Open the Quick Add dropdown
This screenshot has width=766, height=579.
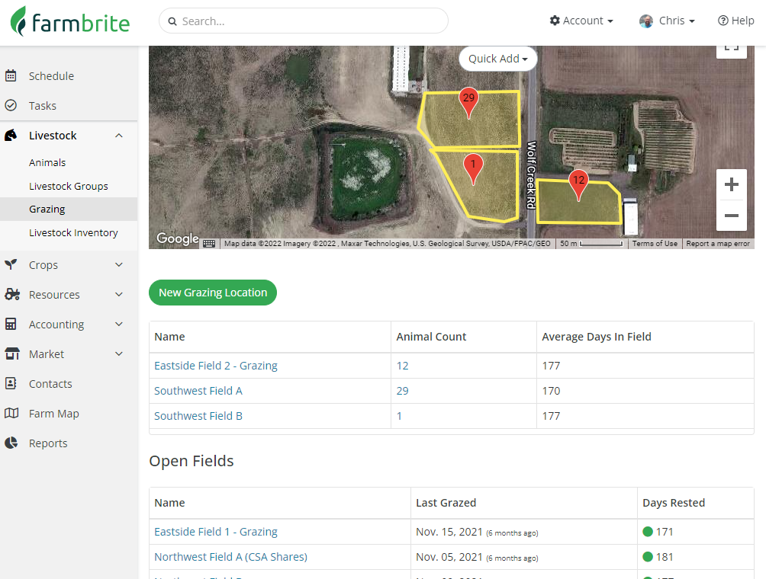click(497, 59)
